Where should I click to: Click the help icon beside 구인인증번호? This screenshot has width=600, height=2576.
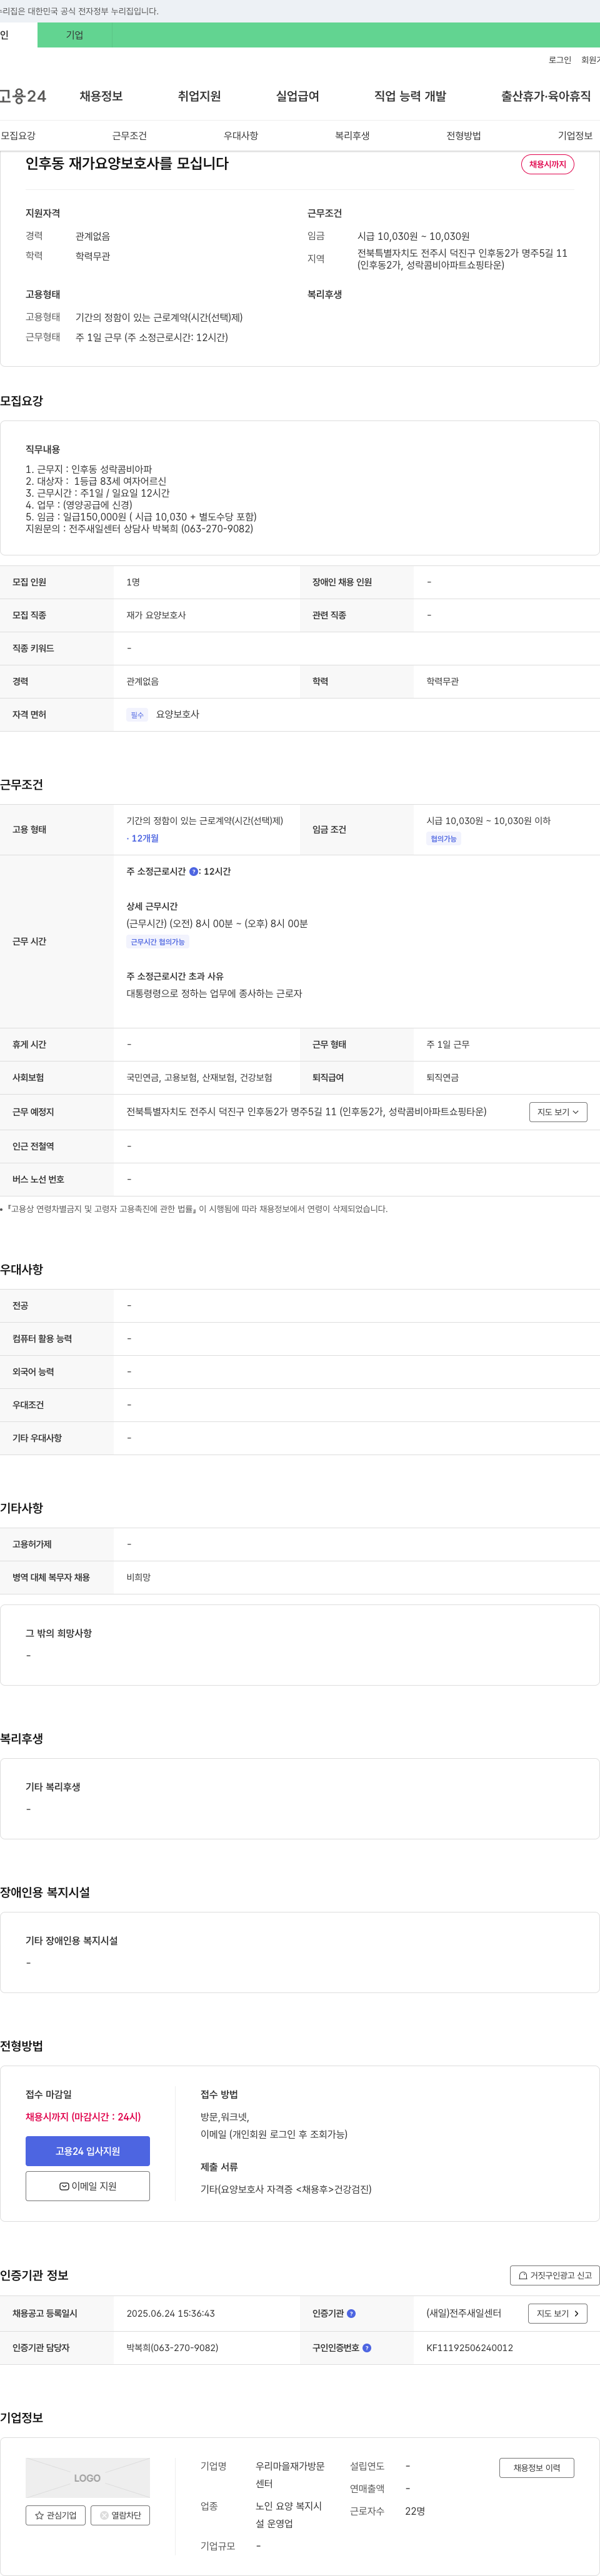[367, 2348]
